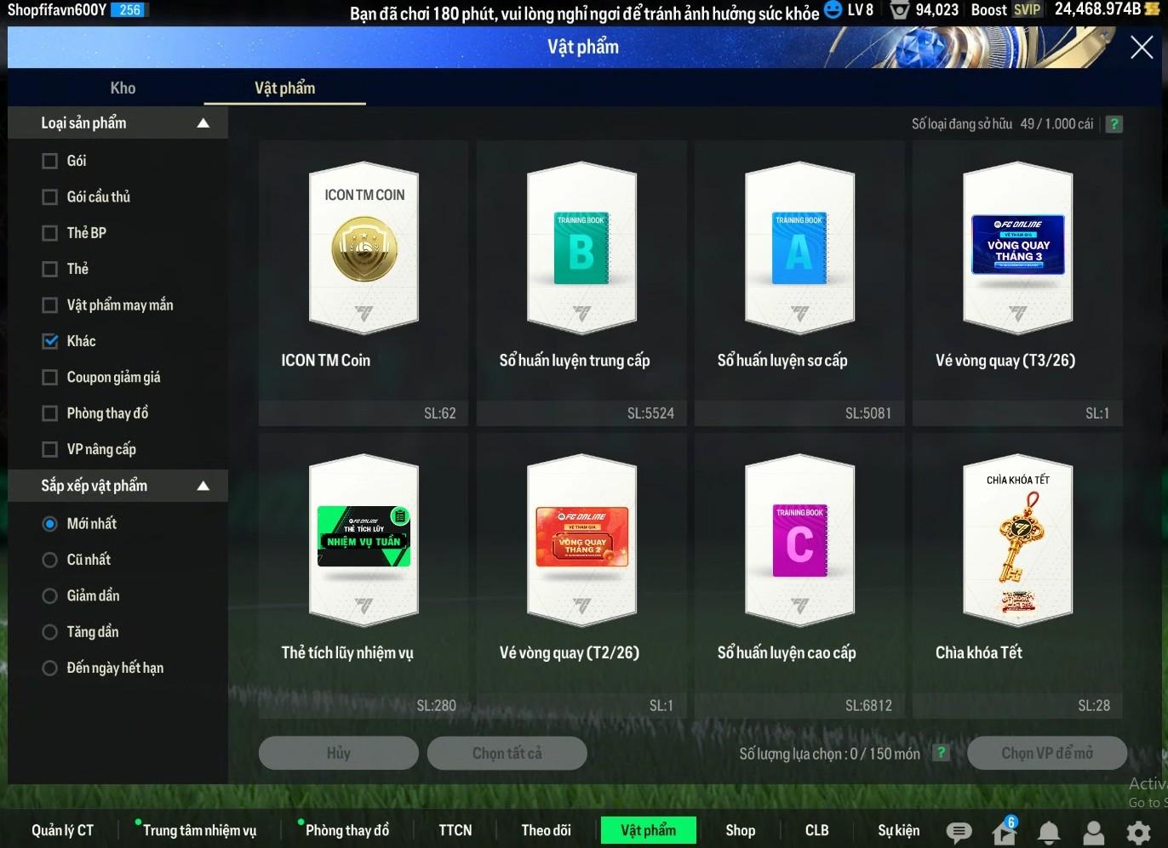Uncheck the Khác filter checkbox
Viewport: 1168px width, 848px height.
pos(50,341)
